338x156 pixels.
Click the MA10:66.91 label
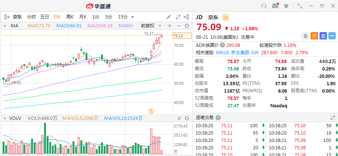pos(69,26)
